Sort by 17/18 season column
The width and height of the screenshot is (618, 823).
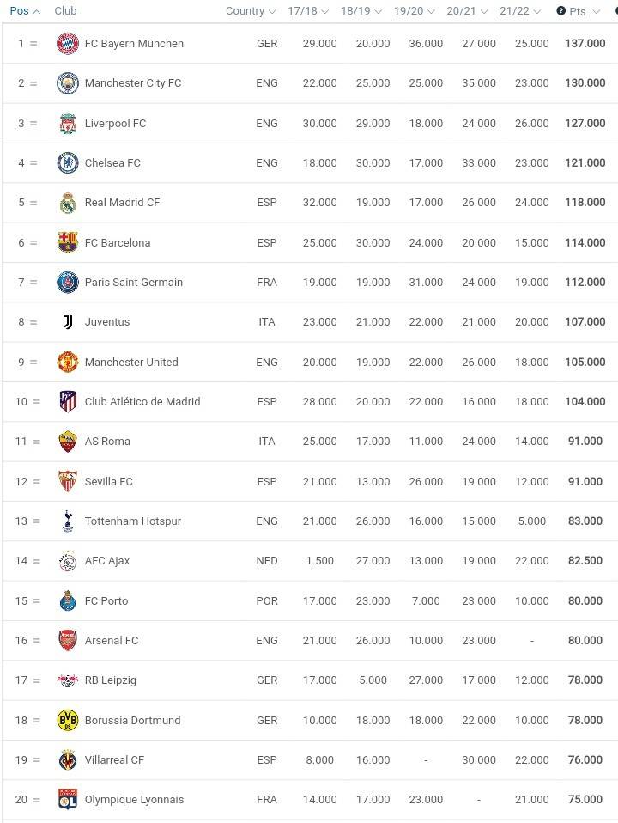point(308,11)
